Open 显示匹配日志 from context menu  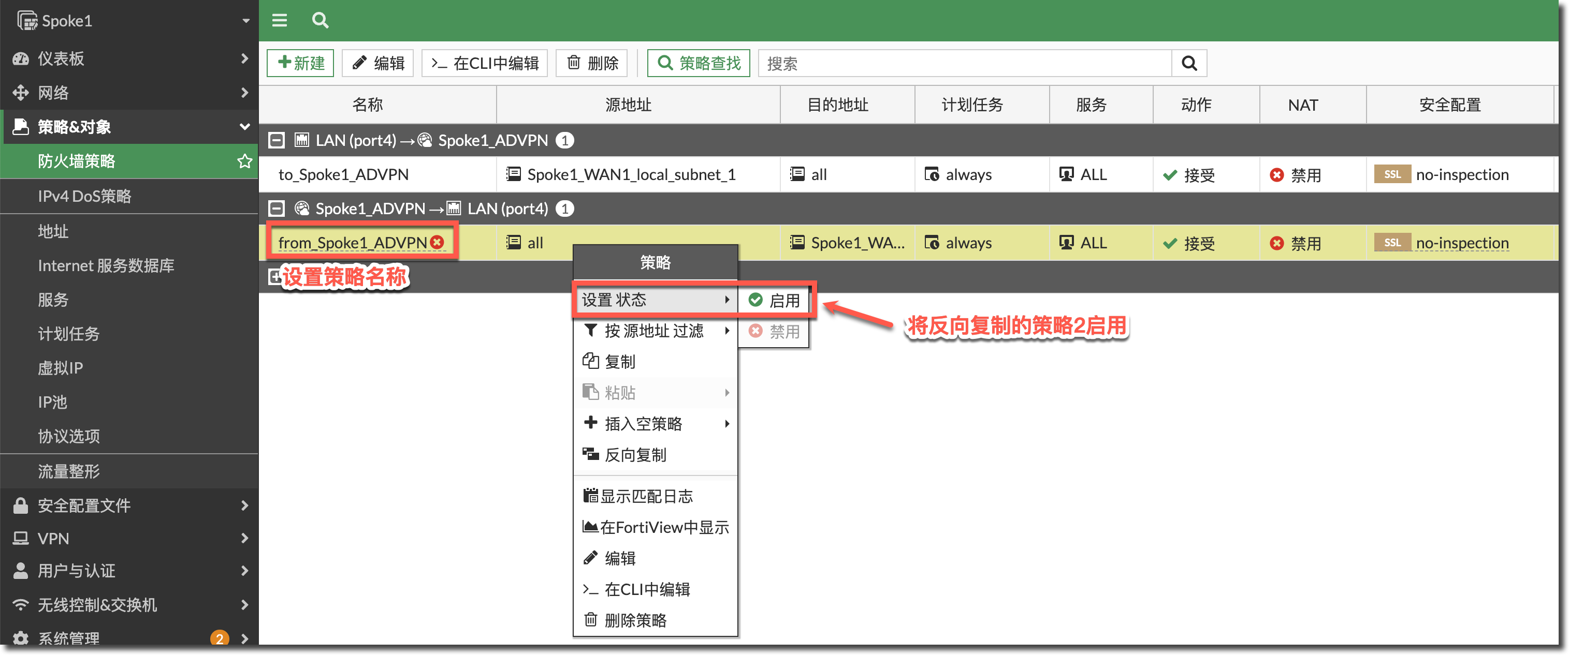[646, 496]
